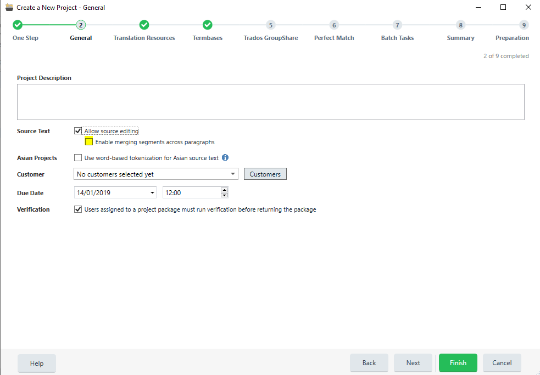Jump to Trados GroupShare step label

point(271,38)
